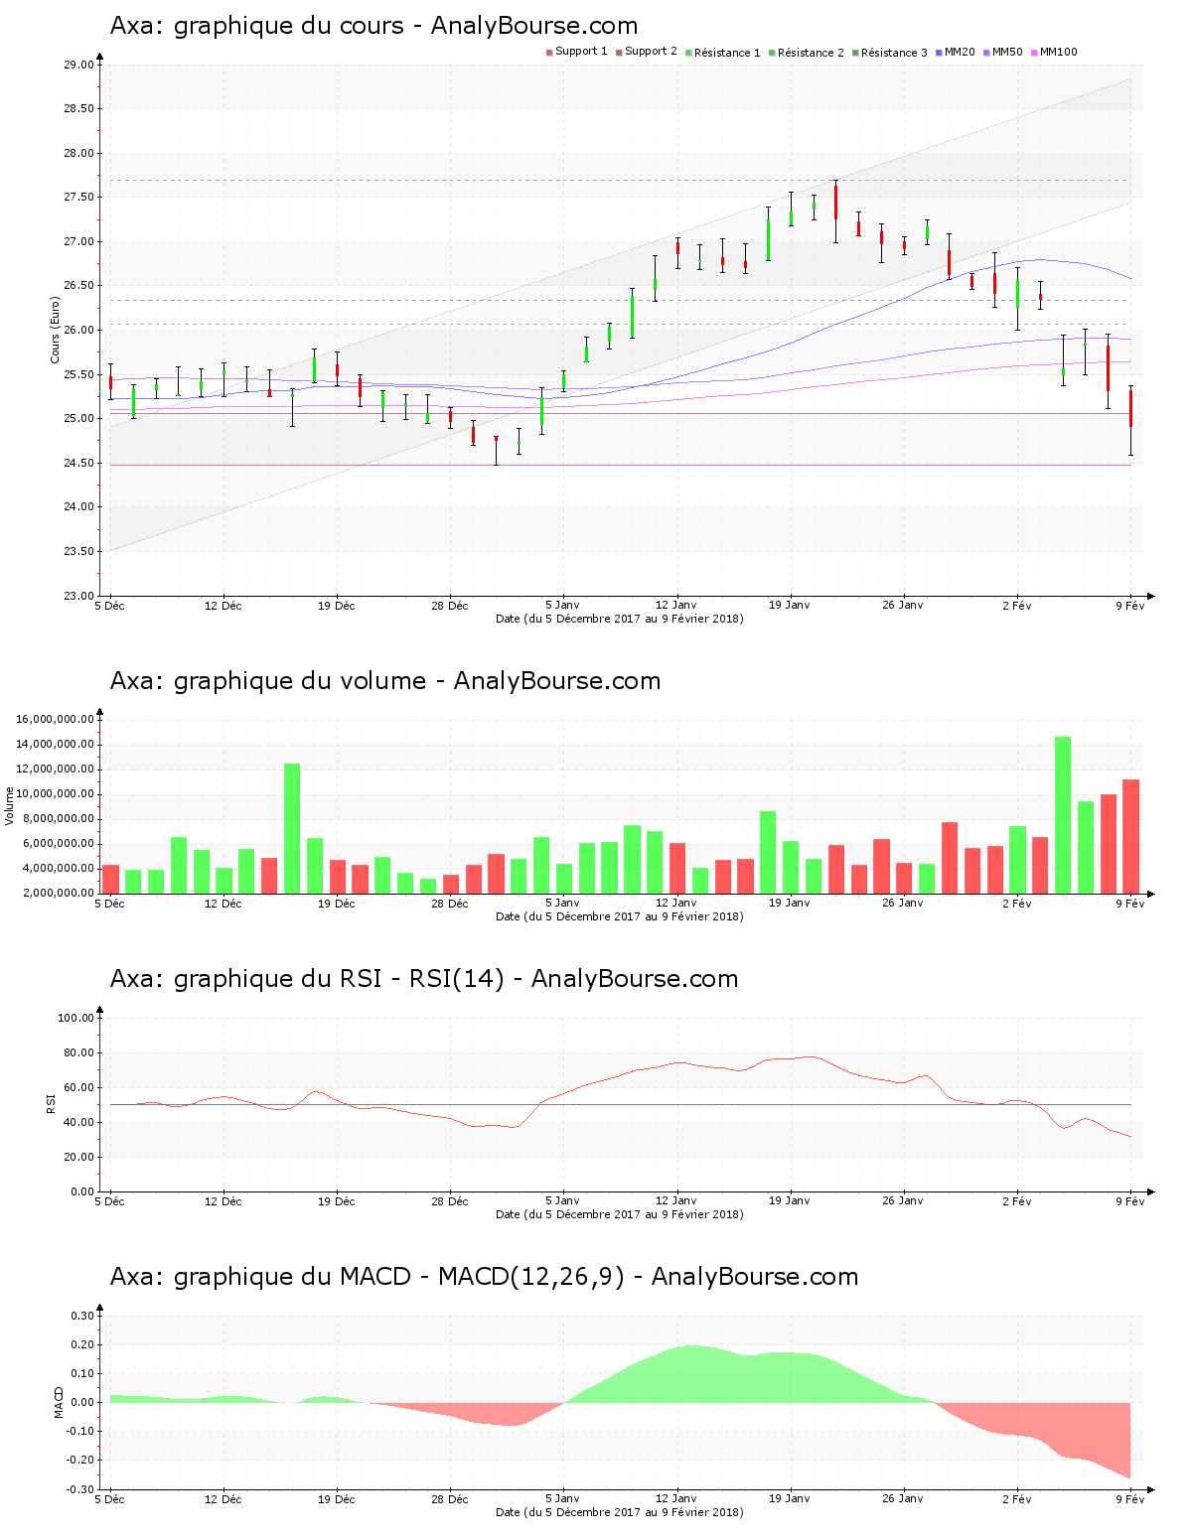Click the last red bar in volume chart
This screenshot has width=1192, height=1539.
pyautogui.click(x=1130, y=836)
